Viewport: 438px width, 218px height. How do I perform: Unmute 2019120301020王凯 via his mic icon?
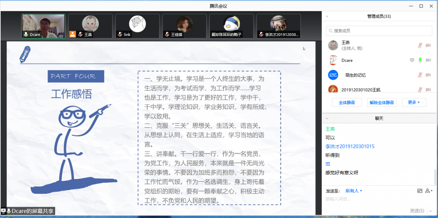click(420, 89)
